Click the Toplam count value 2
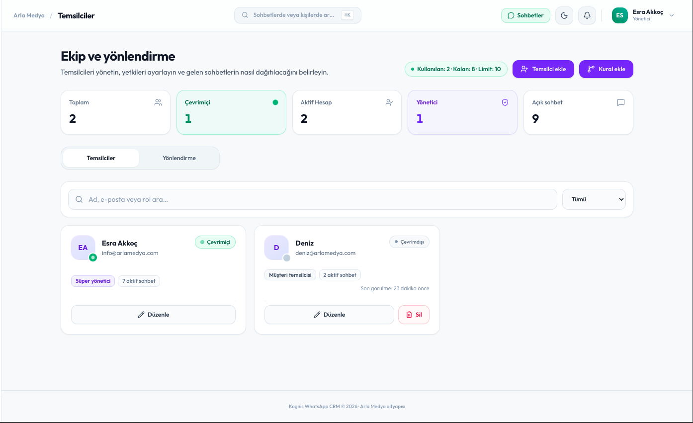Image resolution: width=693 pixels, height=423 pixels. point(73,119)
